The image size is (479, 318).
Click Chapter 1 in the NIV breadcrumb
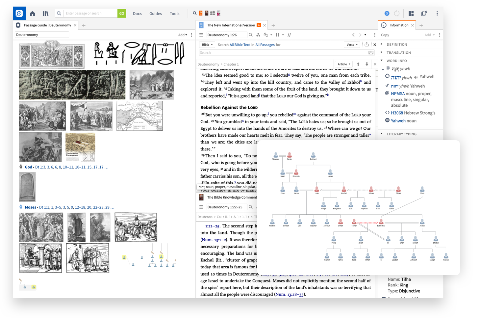pyautogui.click(x=231, y=65)
